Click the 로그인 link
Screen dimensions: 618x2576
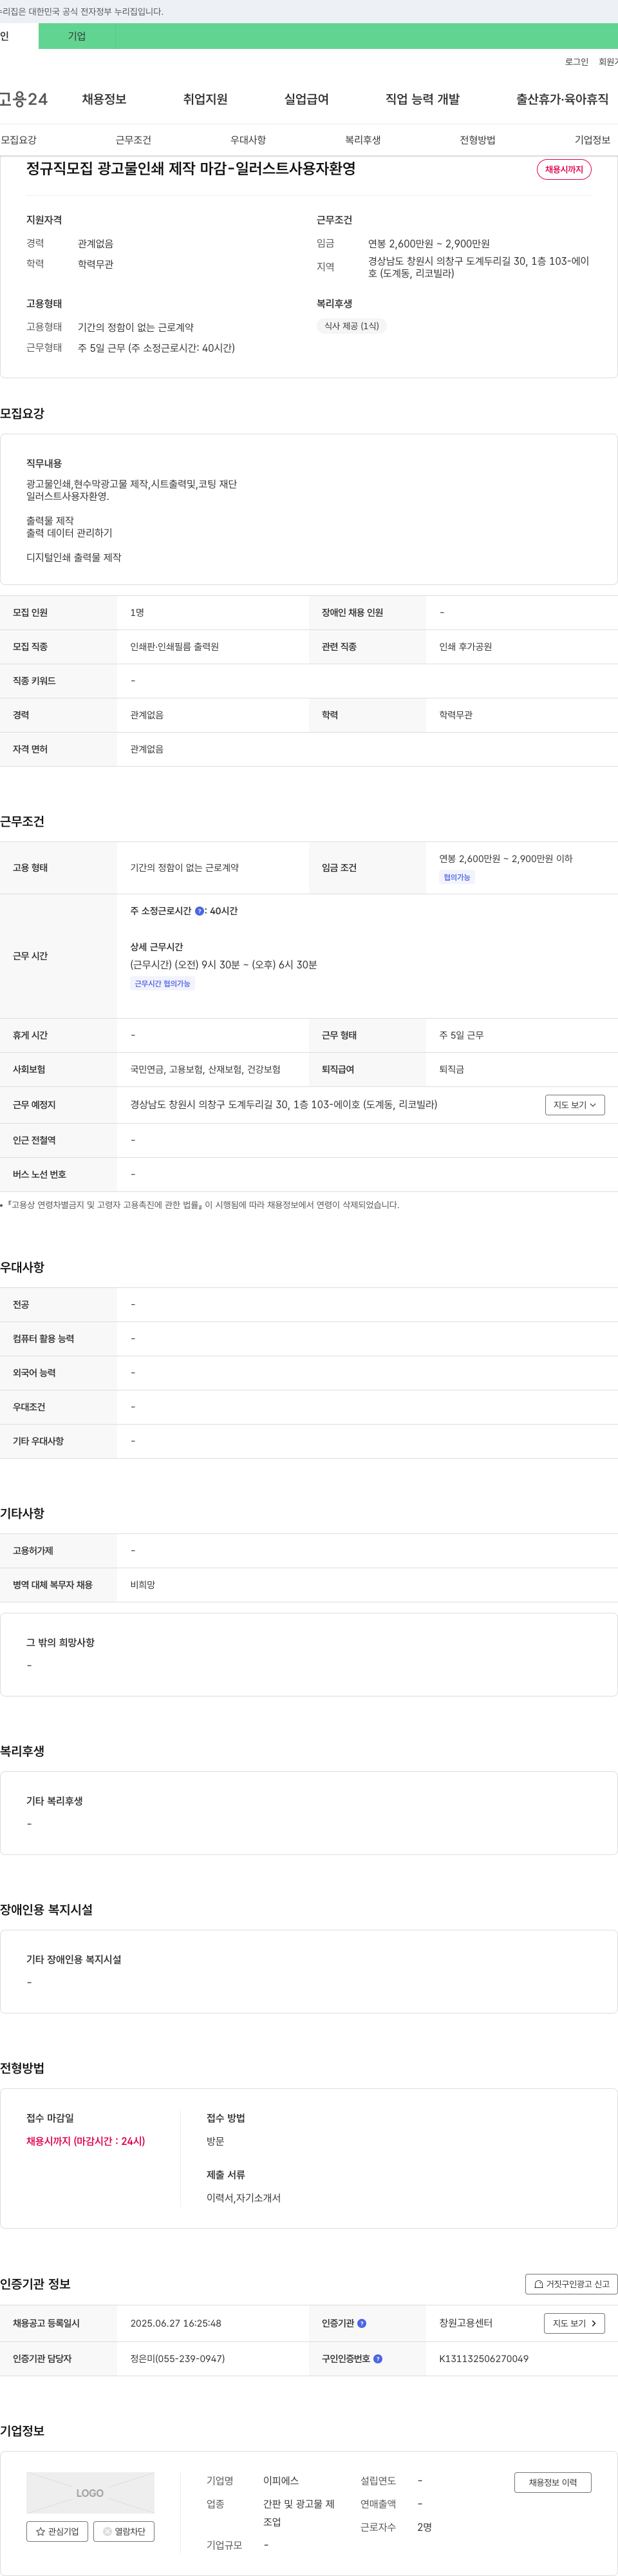576,62
